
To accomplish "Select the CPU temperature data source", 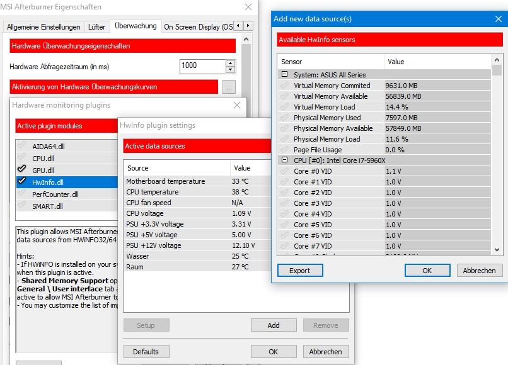I will pyautogui.click(x=198, y=192).
